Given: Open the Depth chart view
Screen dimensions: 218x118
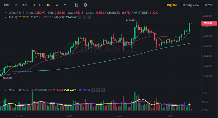Looking at the screenshot, I should (x=208, y=5).
